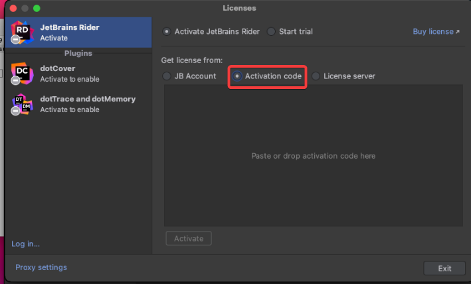The width and height of the screenshot is (471, 284).
Task: Click the Activate button below code area
Action: tap(189, 238)
